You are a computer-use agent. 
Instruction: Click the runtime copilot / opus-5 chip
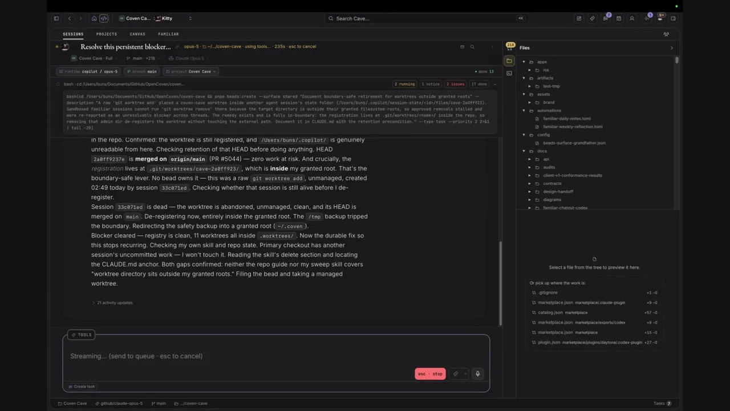point(88,71)
